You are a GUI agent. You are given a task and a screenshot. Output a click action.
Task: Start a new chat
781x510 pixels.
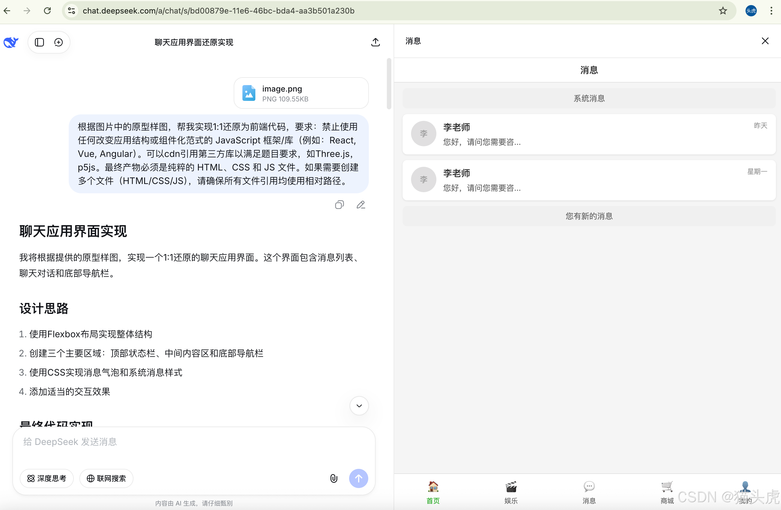(x=59, y=42)
